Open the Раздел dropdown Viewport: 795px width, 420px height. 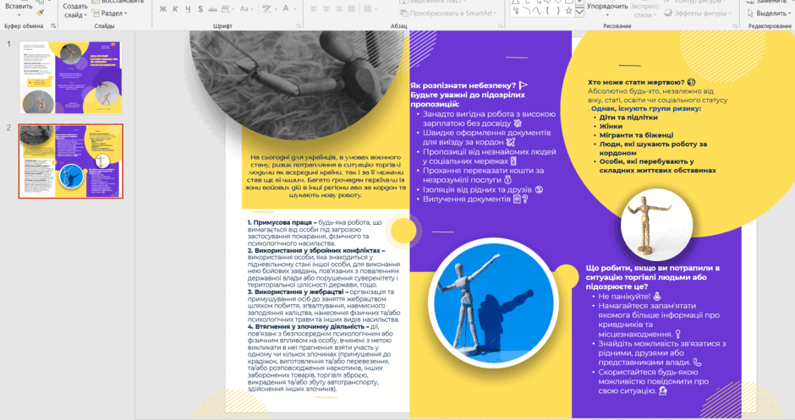110,14
